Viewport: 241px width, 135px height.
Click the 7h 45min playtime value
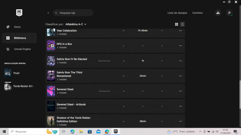(143, 31)
